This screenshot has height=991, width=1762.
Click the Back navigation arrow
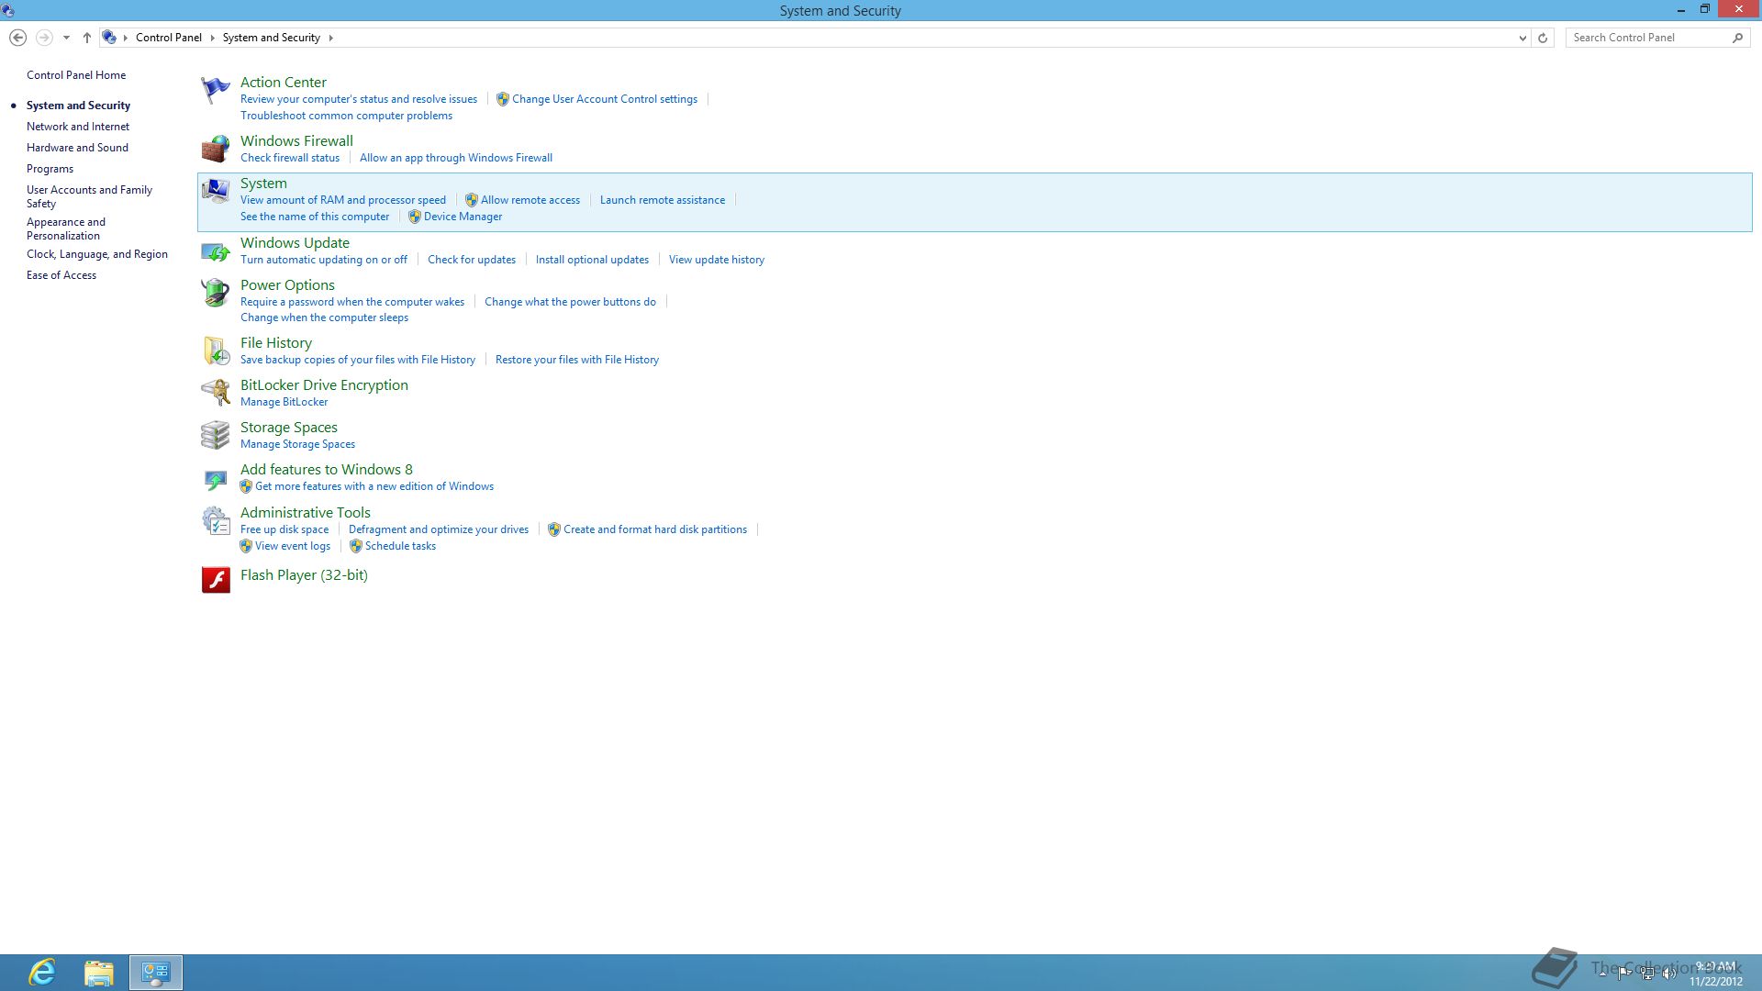coord(17,38)
